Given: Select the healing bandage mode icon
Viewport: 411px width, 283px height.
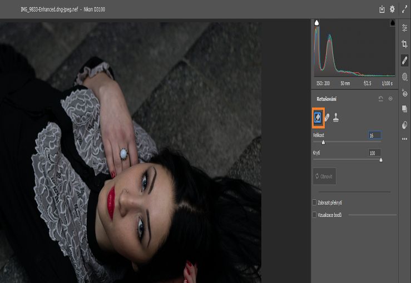Looking at the screenshot, I should click(327, 118).
